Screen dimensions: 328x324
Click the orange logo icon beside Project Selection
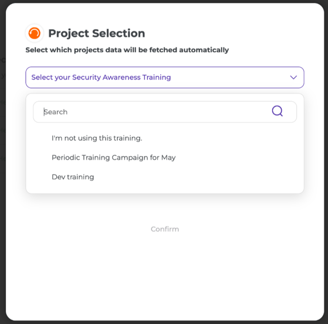pos(34,33)
